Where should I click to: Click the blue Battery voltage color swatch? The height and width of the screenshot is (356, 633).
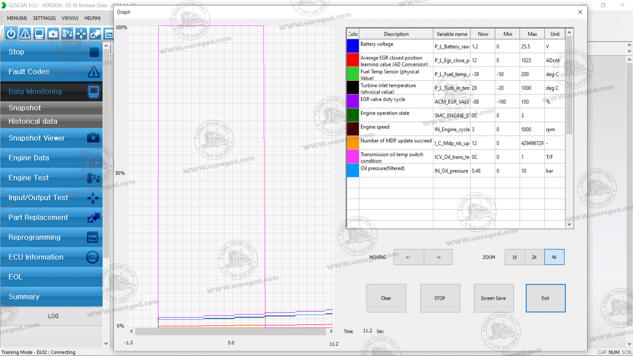pos(352,46)
